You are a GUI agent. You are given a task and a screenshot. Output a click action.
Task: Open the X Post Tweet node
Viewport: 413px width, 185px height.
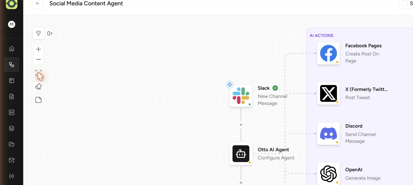click(x=328, y=94)
